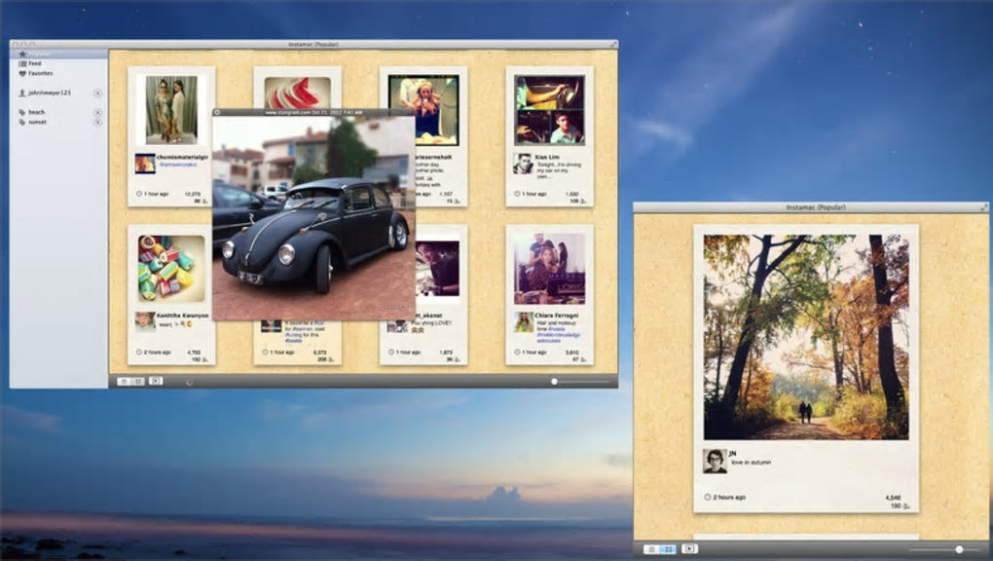Click the JN username in second window
This screenshot has height=561, width=993.
pyautogui.click(x=732, y=453)
